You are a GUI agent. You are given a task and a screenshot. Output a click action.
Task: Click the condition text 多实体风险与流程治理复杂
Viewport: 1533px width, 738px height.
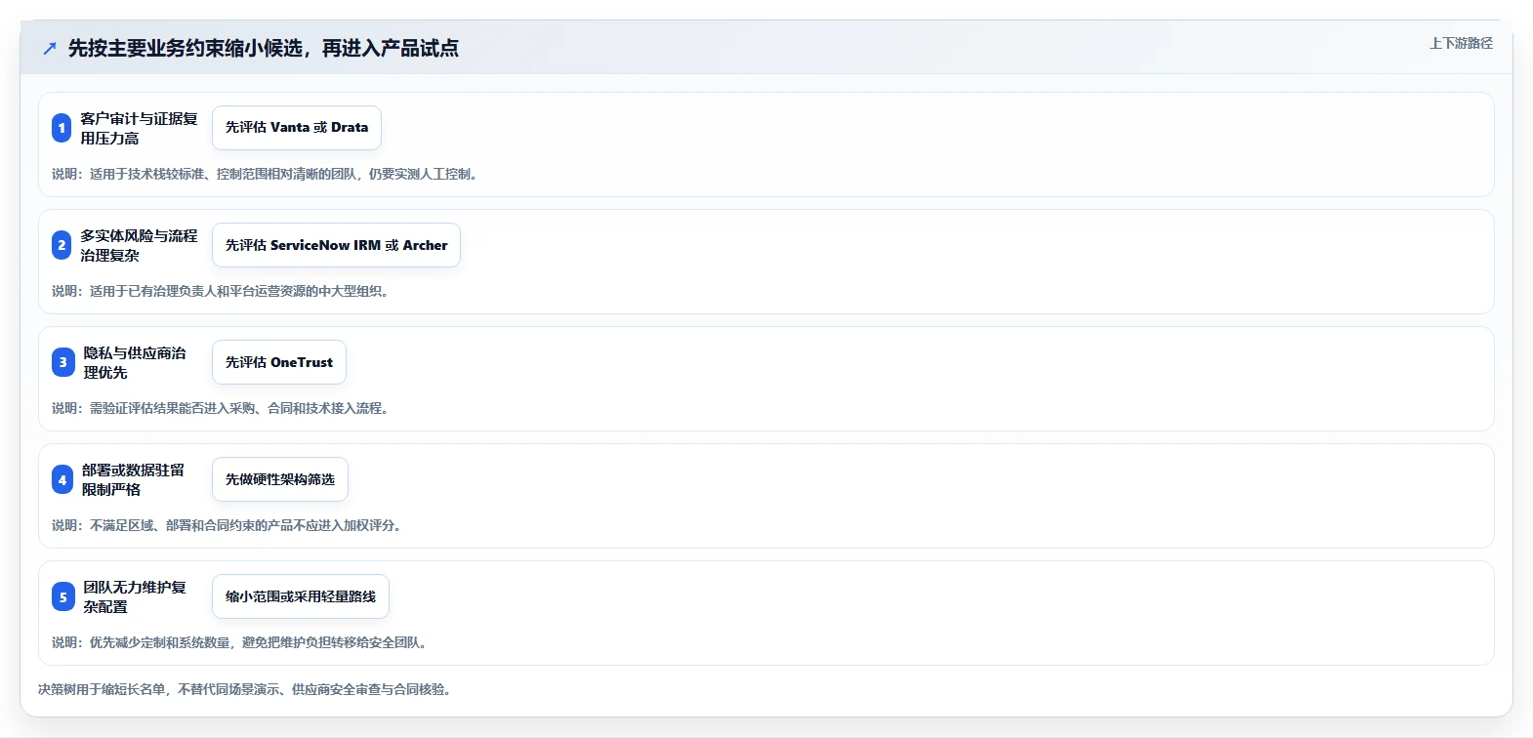coord(139,245)
